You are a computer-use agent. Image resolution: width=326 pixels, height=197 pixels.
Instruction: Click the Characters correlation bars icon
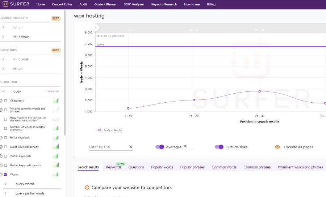coord(56,100)
